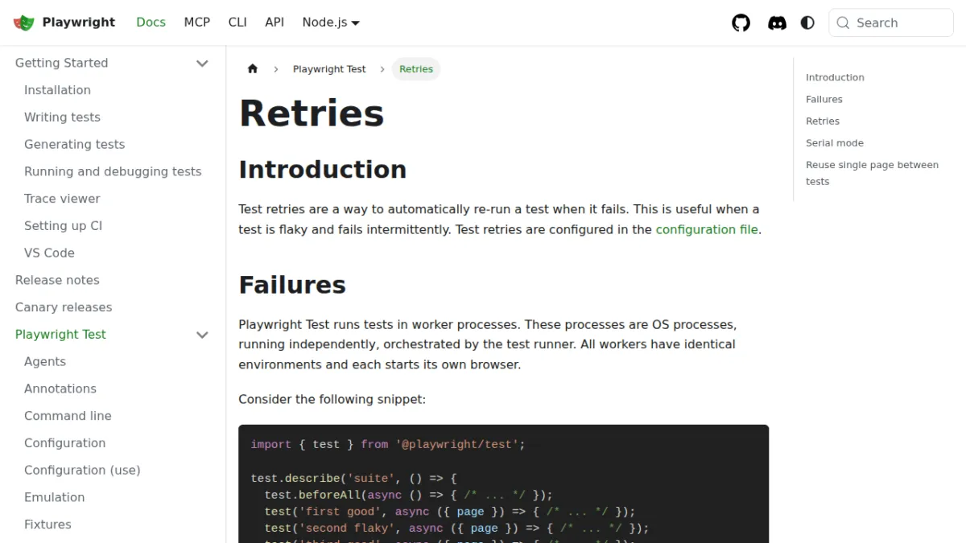Viewport: 966px width, 543px height.
Task: Toggle dark and light mode
Action: tap(807, 23)
